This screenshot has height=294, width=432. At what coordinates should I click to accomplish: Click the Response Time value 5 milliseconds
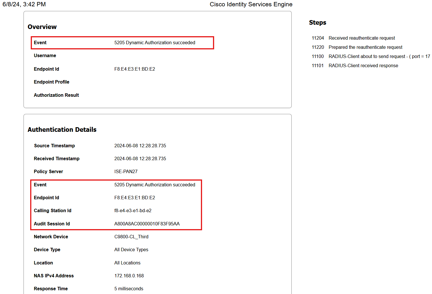click(x=128, y=289)
